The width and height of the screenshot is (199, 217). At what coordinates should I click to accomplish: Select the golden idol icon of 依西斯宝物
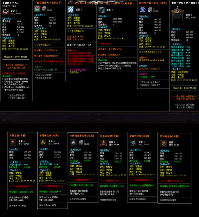pyautogui.click(x=43, y=142)
